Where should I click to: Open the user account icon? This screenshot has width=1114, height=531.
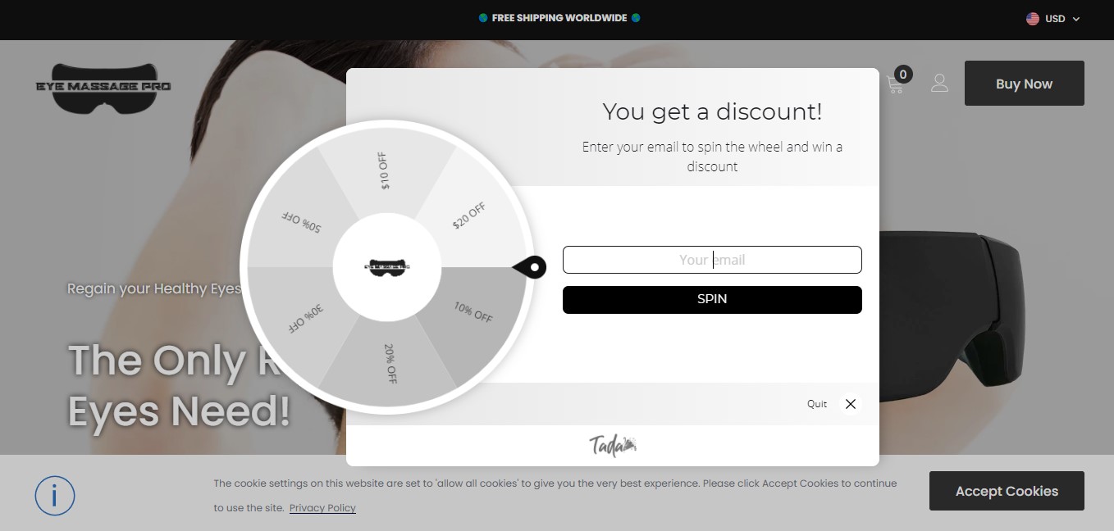tap(939, 83)
